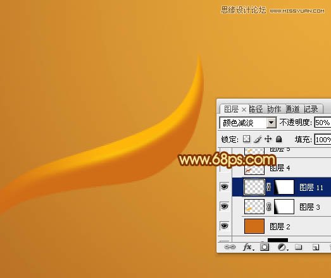This screenshot has width=331, height=278.
Task: Create new layer icon
Action: point(316,247)
